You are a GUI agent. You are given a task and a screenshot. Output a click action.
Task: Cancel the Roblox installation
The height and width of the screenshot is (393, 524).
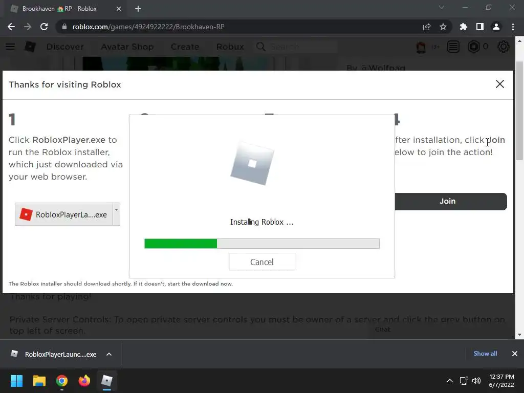pos(262,261)
